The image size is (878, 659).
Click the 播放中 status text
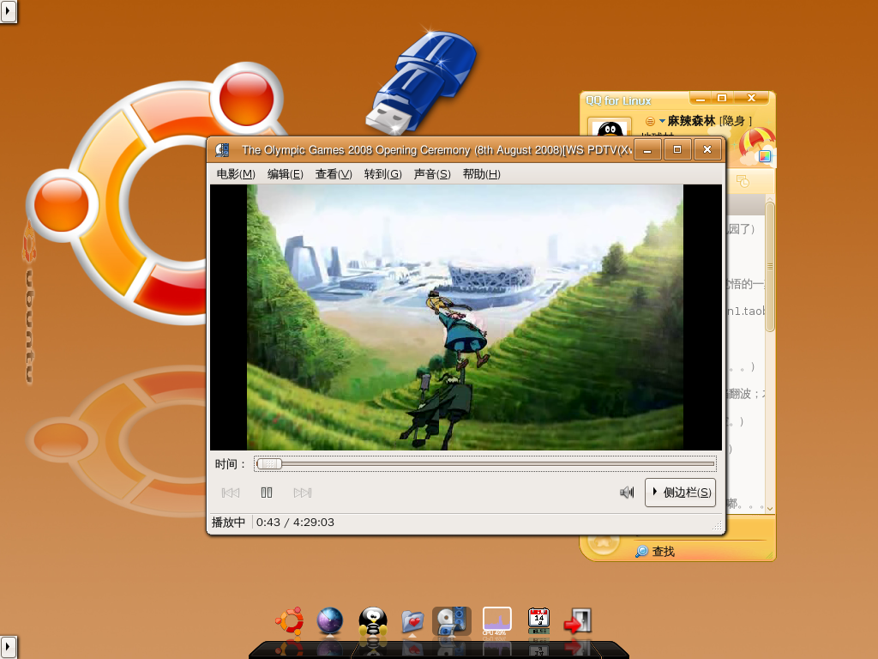pyautogui.click(x=228, y=523)
